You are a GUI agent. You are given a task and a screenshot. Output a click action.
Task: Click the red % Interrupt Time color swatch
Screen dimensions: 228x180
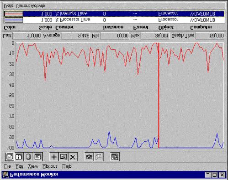(14, 14)
